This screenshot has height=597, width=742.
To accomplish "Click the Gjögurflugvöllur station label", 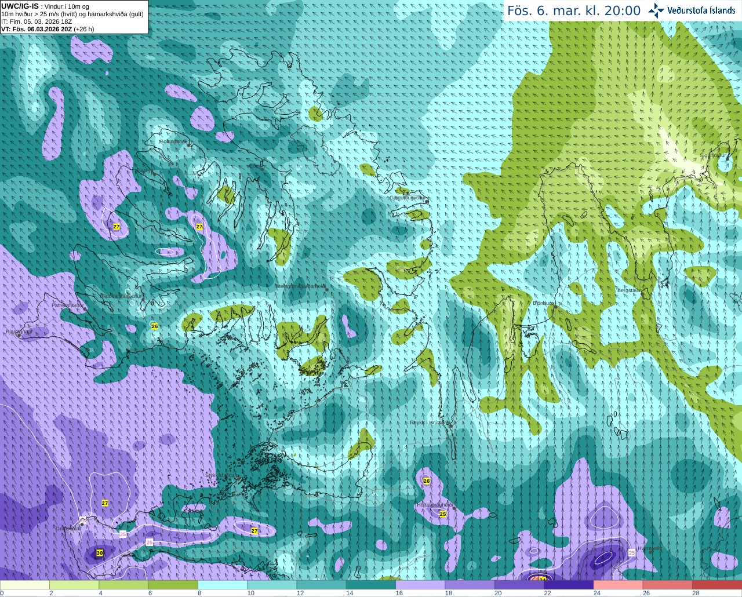I will tap(408, 198).
